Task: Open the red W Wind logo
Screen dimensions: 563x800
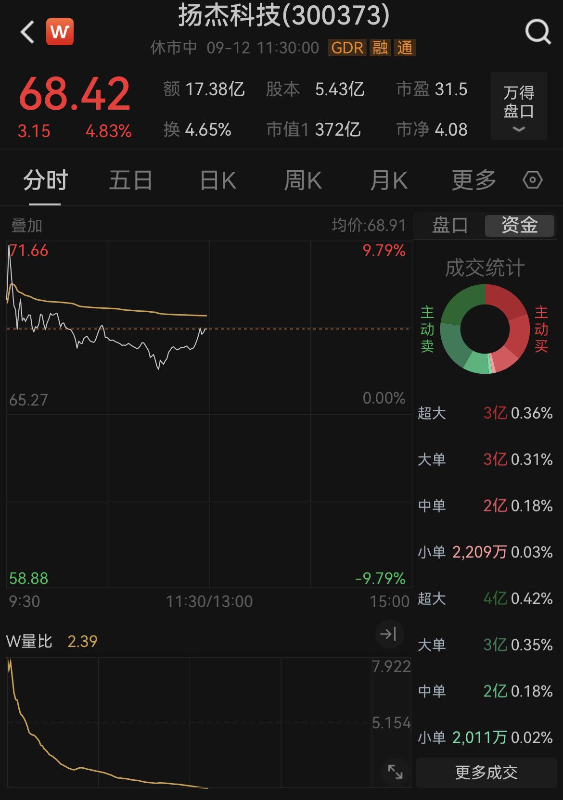Action: 60,32
